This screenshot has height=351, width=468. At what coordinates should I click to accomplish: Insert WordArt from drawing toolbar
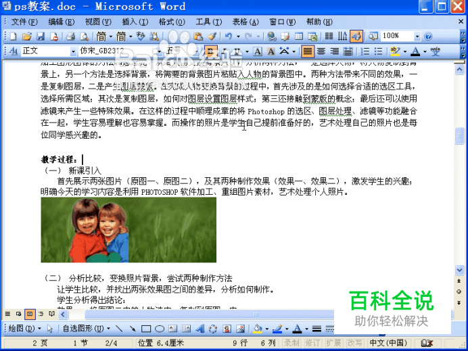[x=200, y=329]
